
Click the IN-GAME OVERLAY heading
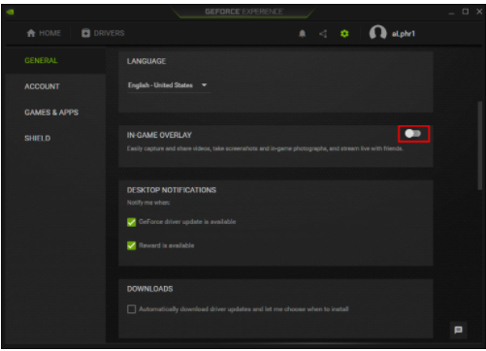159,135
